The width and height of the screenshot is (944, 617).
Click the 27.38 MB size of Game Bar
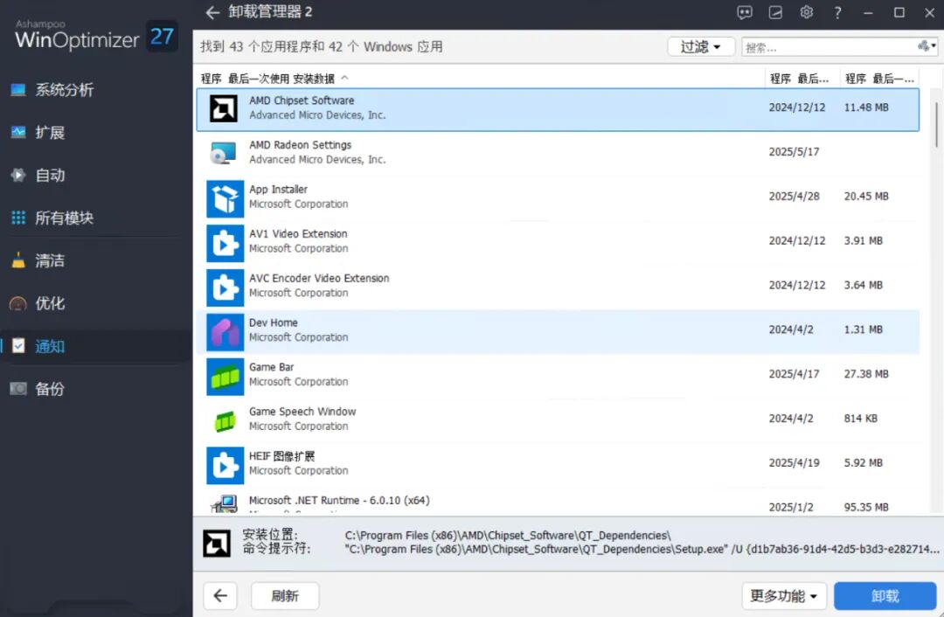click(865, 374)
